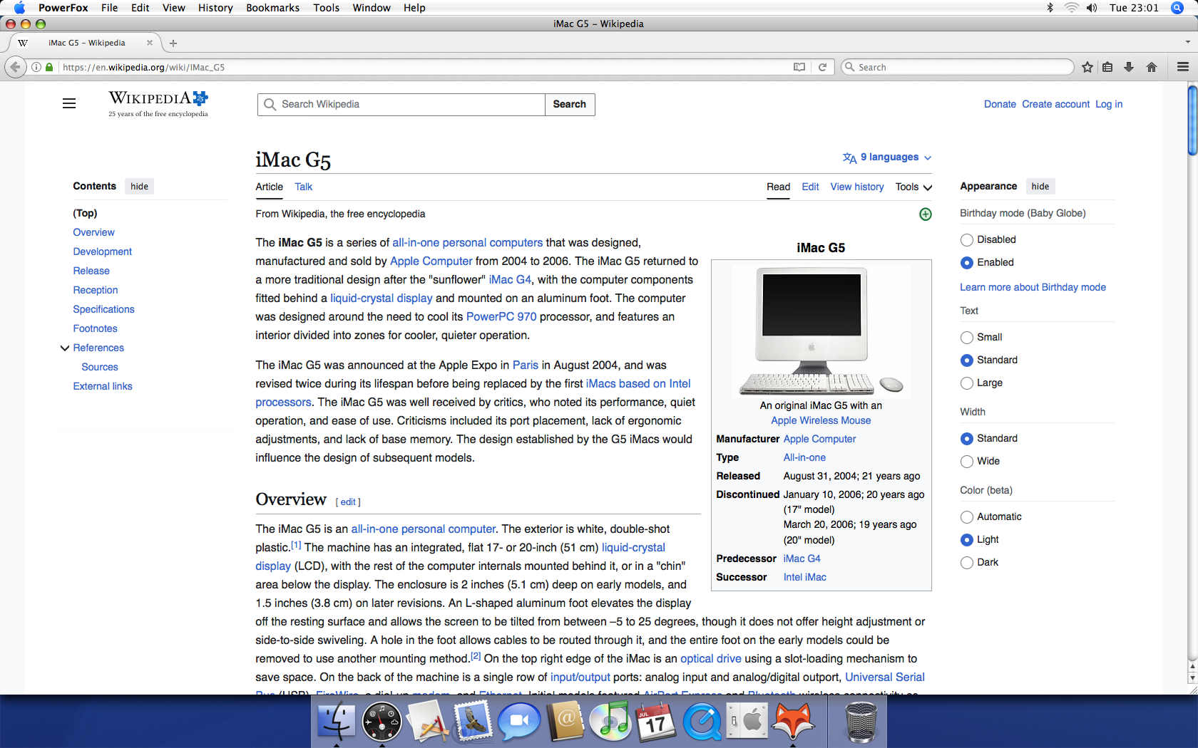
Task: Click the edit link beside Overview heading
Action: click(348, 502)
